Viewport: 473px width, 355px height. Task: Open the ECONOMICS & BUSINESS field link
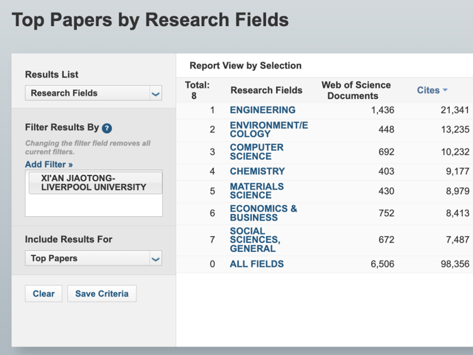click(x=263, y=213)
